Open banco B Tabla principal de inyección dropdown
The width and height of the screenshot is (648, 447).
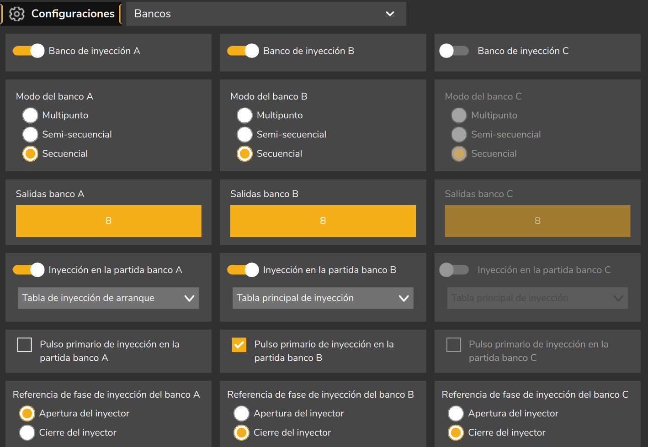(x=323, y=298)
